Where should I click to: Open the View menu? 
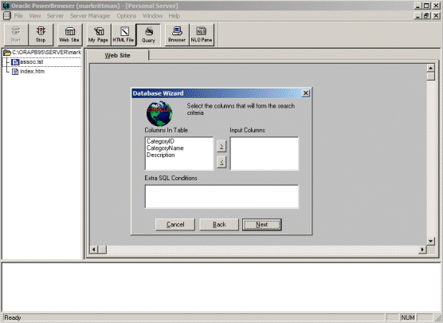(x=35, y=16)
